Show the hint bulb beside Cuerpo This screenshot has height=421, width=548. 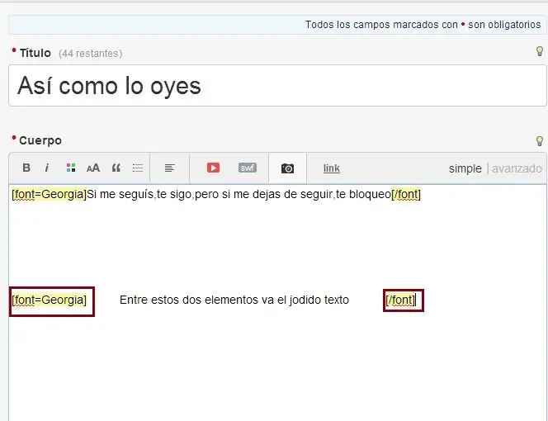pyautogui.click(x=540, y=141)
